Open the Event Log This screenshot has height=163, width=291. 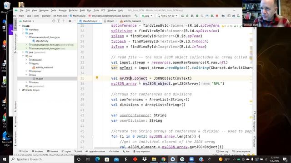[x=222, y=151]
